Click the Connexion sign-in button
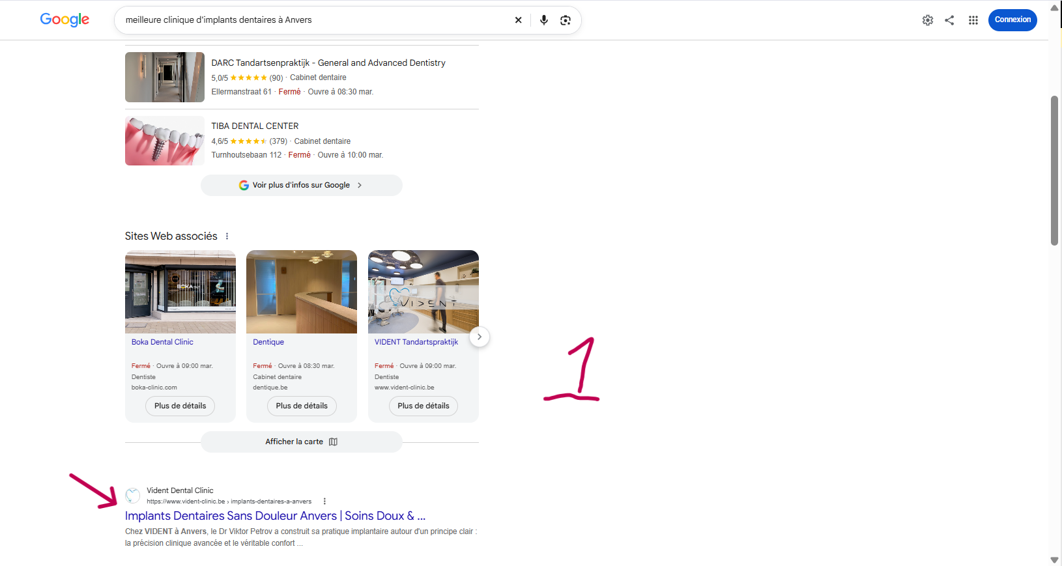The width and height of the screenshot is (1062, 566). click(1012, 20)
